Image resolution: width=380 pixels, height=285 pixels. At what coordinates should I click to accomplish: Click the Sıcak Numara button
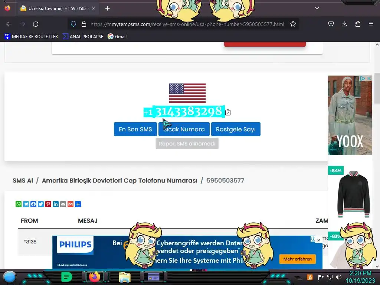click(184, 129)
